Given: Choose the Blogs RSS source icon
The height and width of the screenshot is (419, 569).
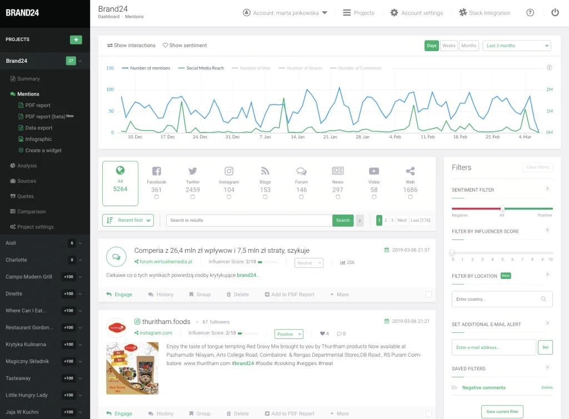Looking at the screenshot, I should pyautogui.click(x=265, y=172).
